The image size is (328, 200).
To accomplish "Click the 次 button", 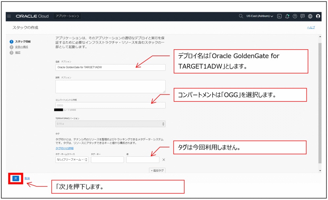I will (16, 178).
